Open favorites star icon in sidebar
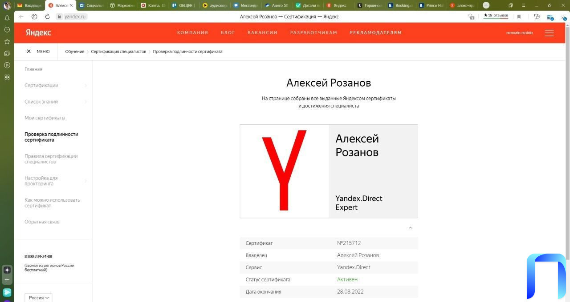Viewport: 570px width, 302px height. pyautogui.click(x=7, y=41)
